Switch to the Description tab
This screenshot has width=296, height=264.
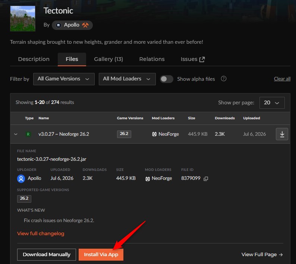point(34,59)
